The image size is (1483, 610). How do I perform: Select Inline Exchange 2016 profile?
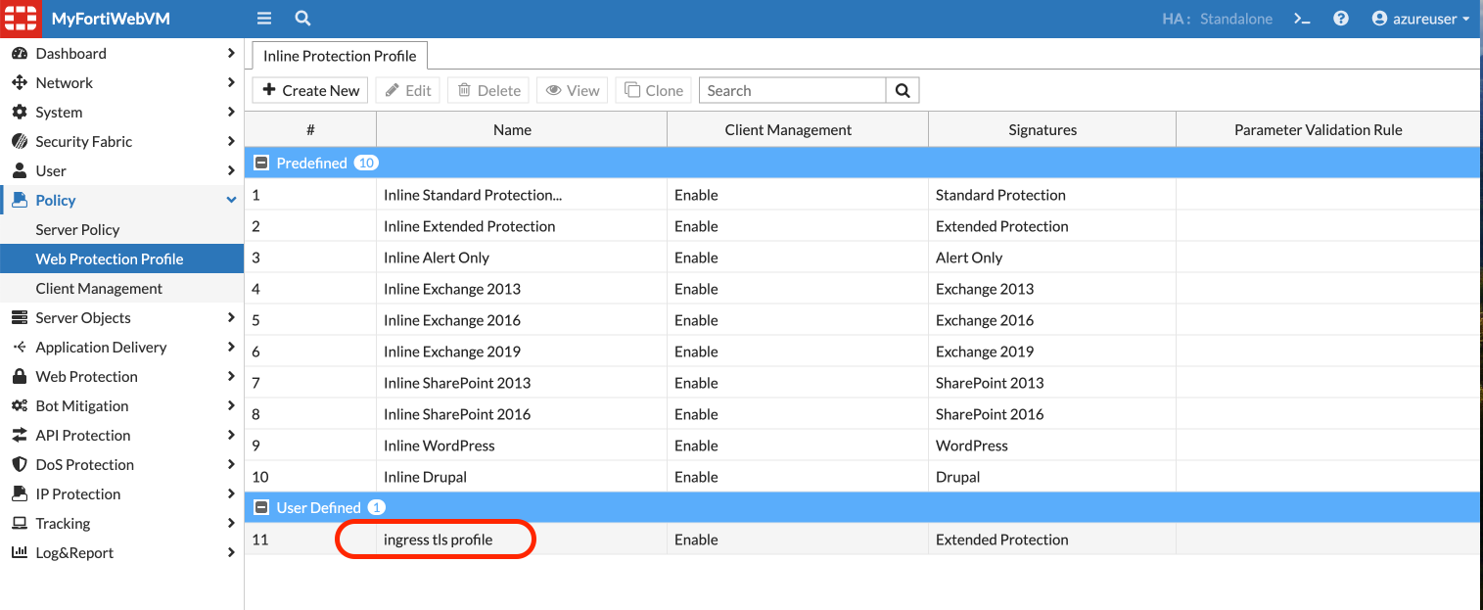(452, 320)
